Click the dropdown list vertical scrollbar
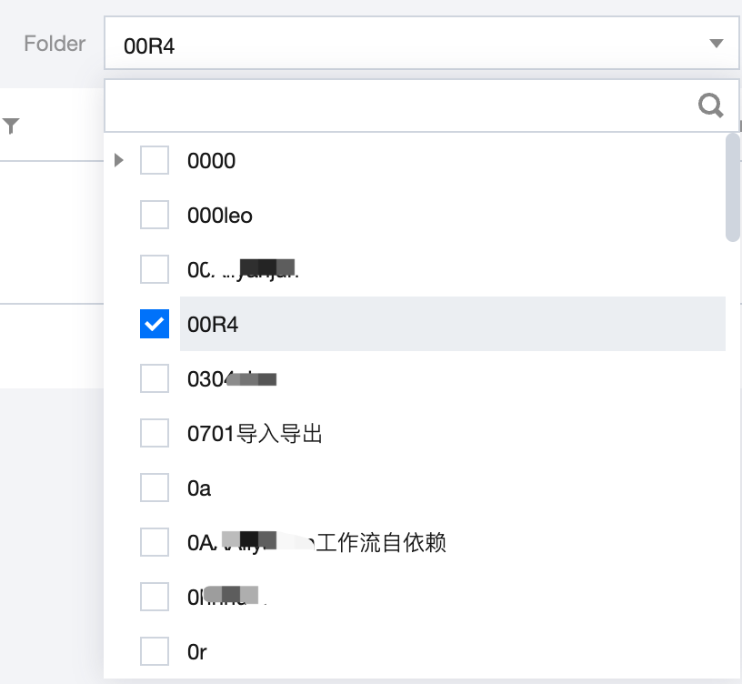Screen dimensions: 742x684 pos(733,187)
